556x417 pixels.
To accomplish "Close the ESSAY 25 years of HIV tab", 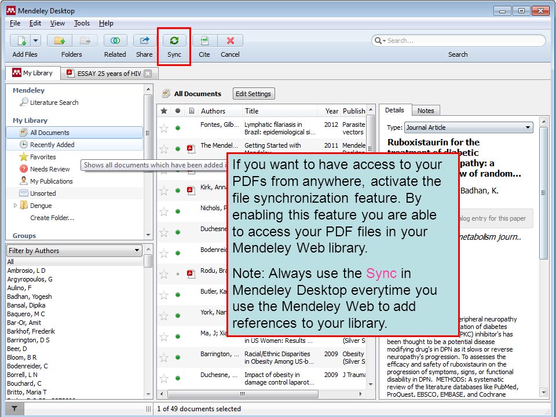I will pyautogui.click(x=148, y=74).
